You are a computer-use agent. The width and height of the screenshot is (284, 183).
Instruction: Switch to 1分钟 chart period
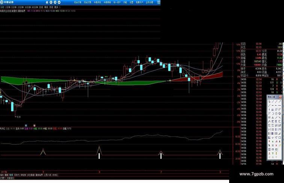pyautogui.click(x=8, y=7)
